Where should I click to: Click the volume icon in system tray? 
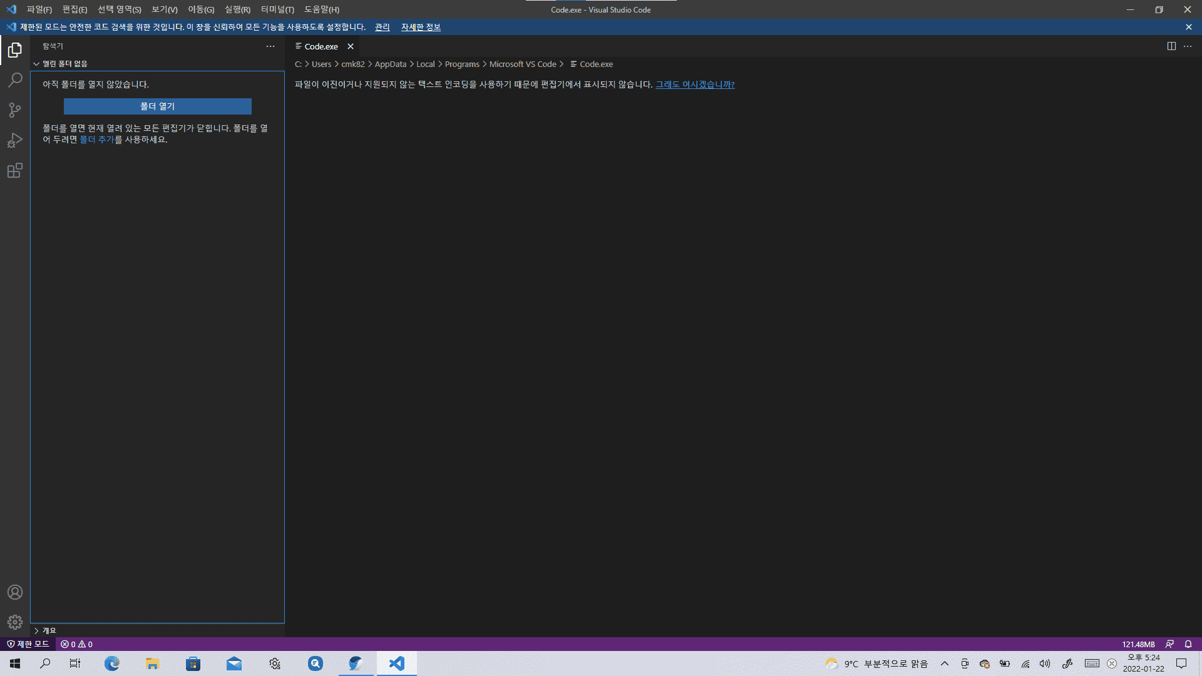[x=1045, y=663]
